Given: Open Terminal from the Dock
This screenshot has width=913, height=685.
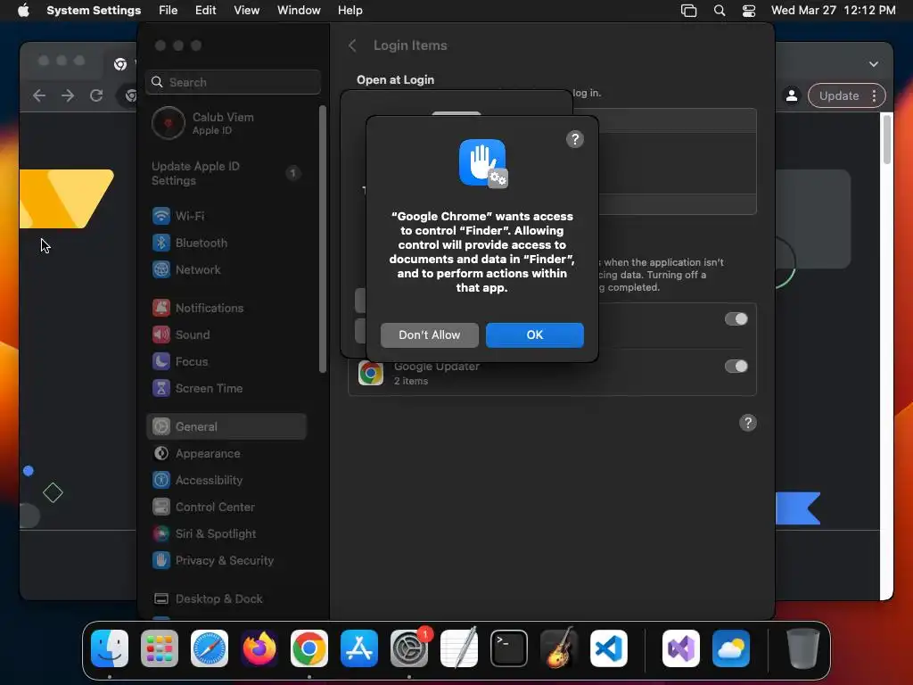Looking at the screenshot, I should click(509, 648).
